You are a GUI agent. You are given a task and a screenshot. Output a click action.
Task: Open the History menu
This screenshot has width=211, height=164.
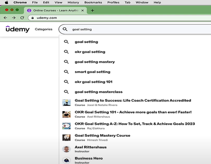(73, 2)
